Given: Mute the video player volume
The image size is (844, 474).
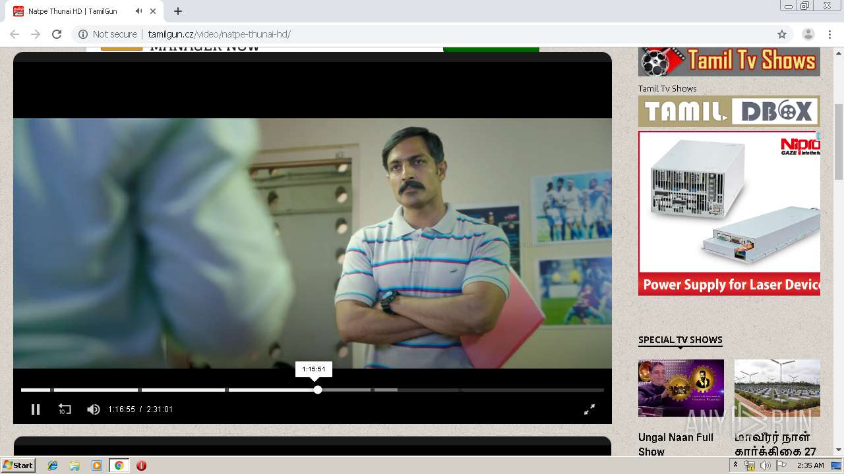Looking at the screenshot, I should click(93, 409).
